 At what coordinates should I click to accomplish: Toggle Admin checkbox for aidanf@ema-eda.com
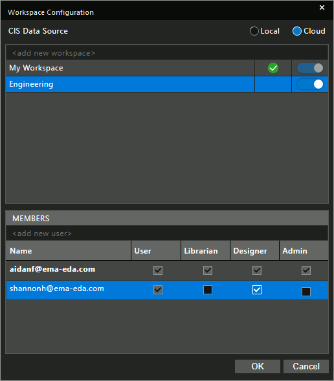pos(306,270)
